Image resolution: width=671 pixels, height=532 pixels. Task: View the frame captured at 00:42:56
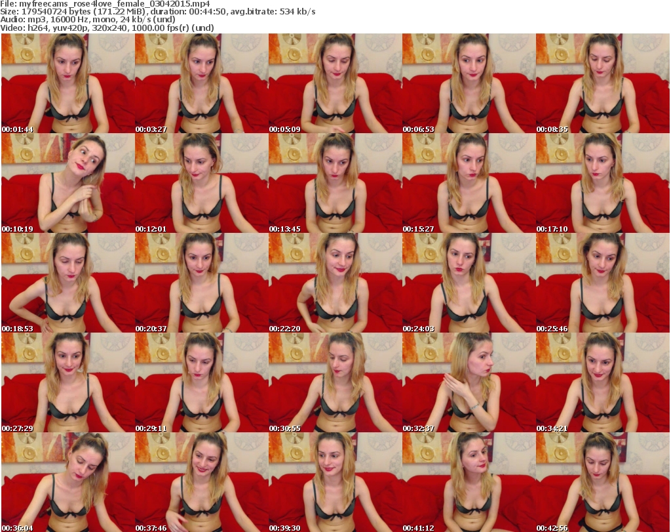pos(603,482)
